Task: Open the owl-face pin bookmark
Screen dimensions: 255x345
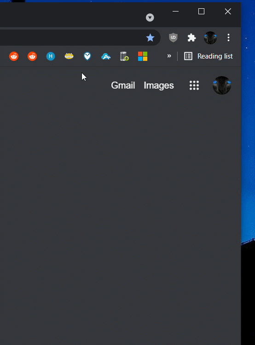Action: (x=87, y=56)
